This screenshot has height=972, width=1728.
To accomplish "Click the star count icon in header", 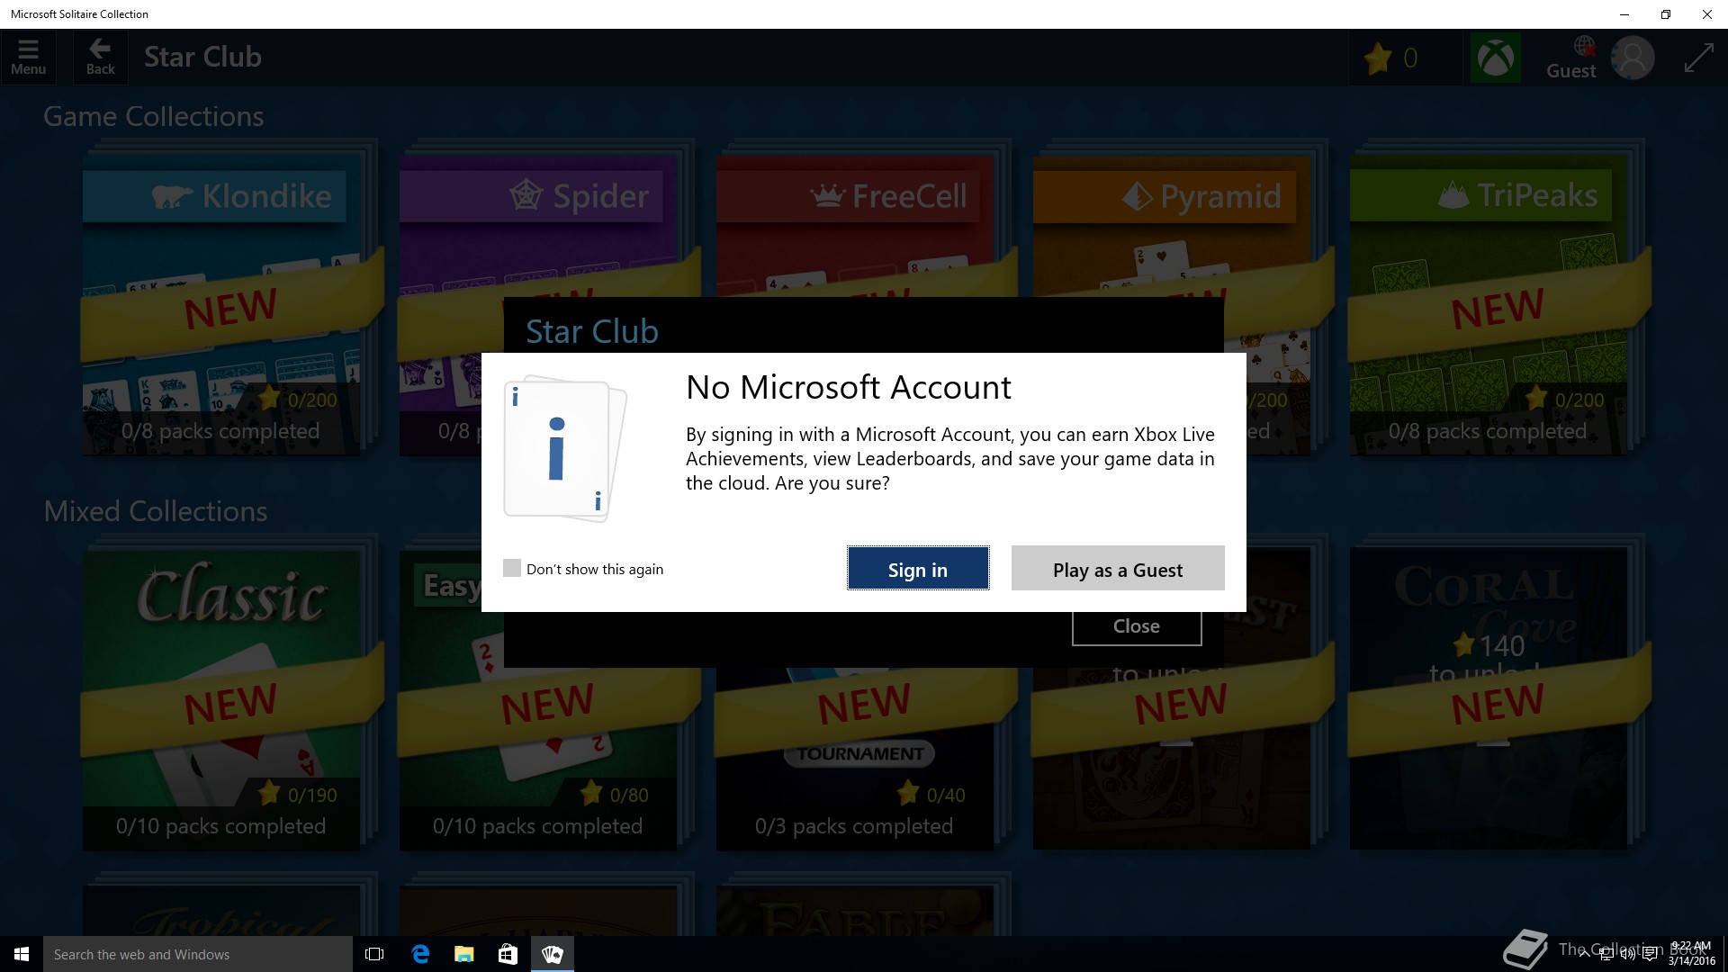I will (x=1377, y=58).
